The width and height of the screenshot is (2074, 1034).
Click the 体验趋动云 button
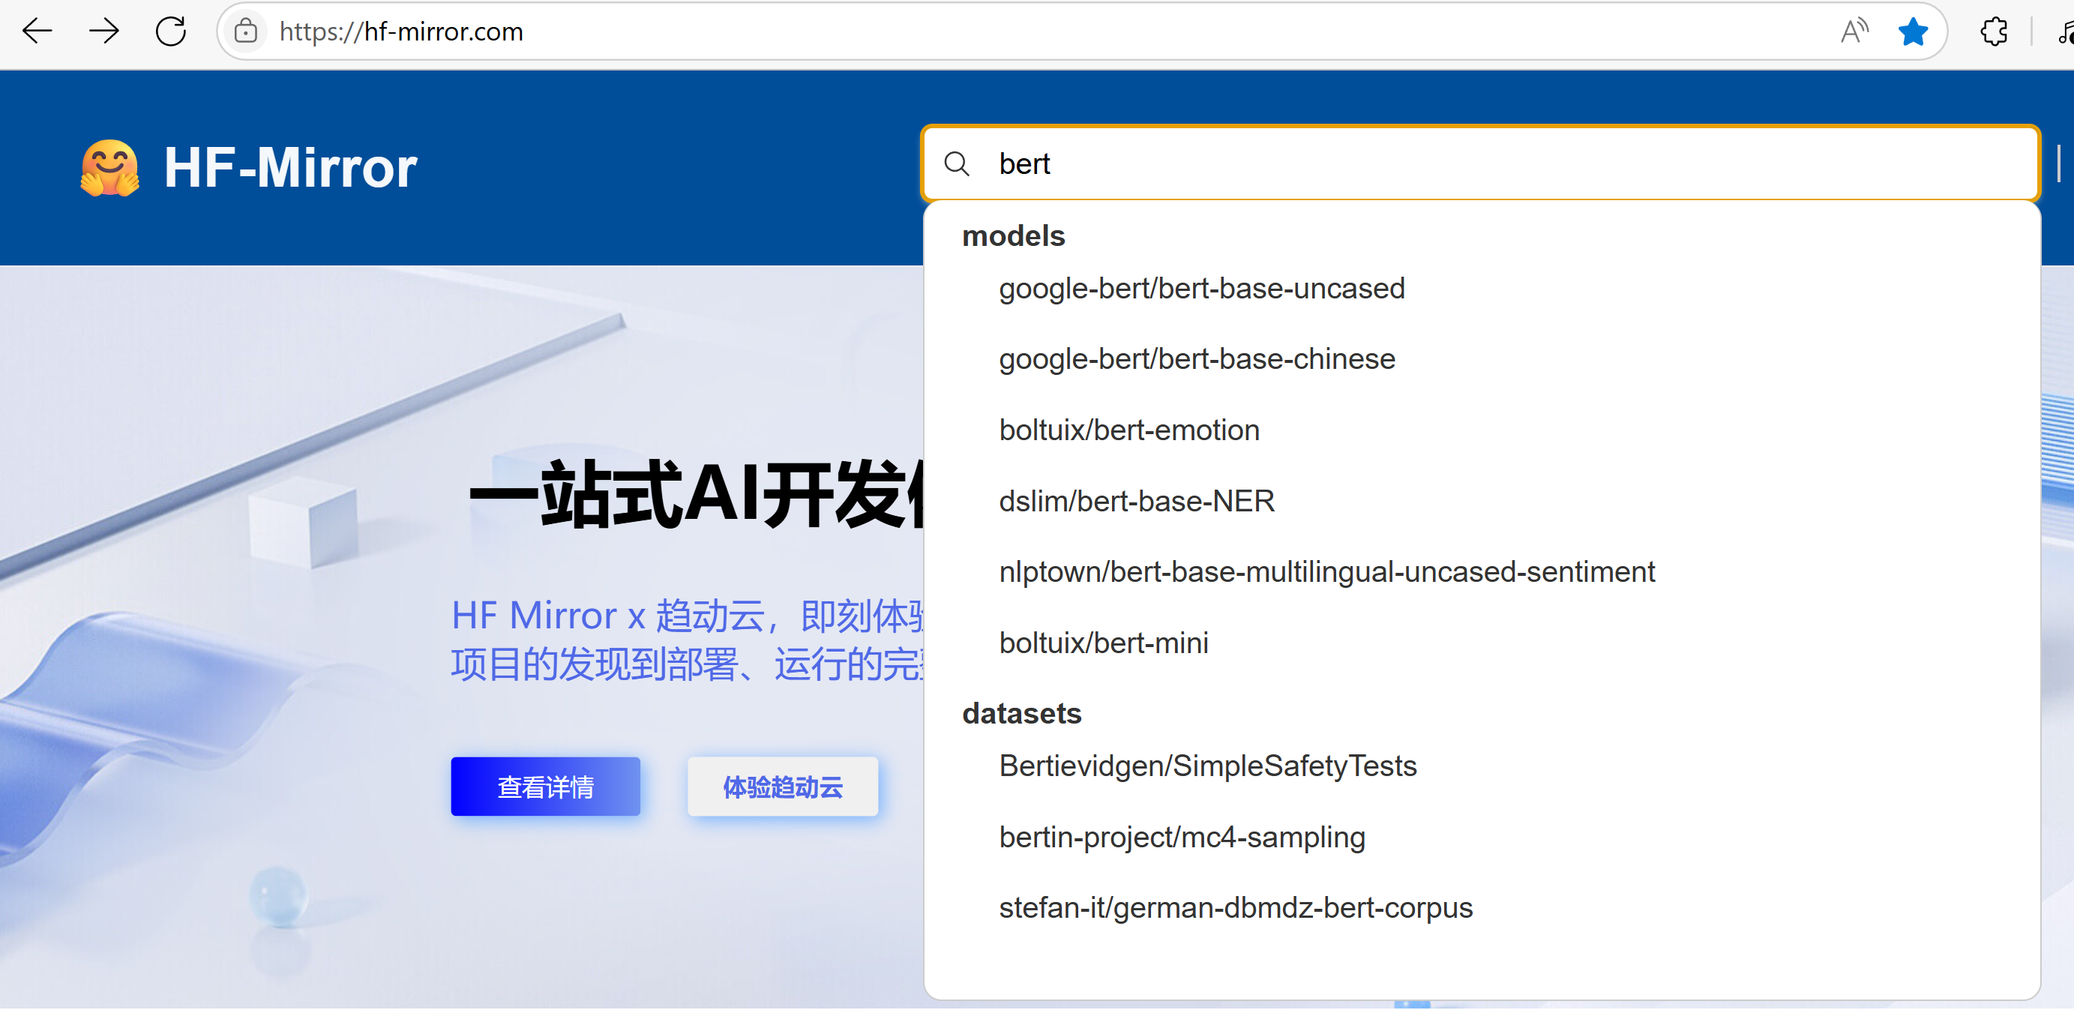point(782,786)
